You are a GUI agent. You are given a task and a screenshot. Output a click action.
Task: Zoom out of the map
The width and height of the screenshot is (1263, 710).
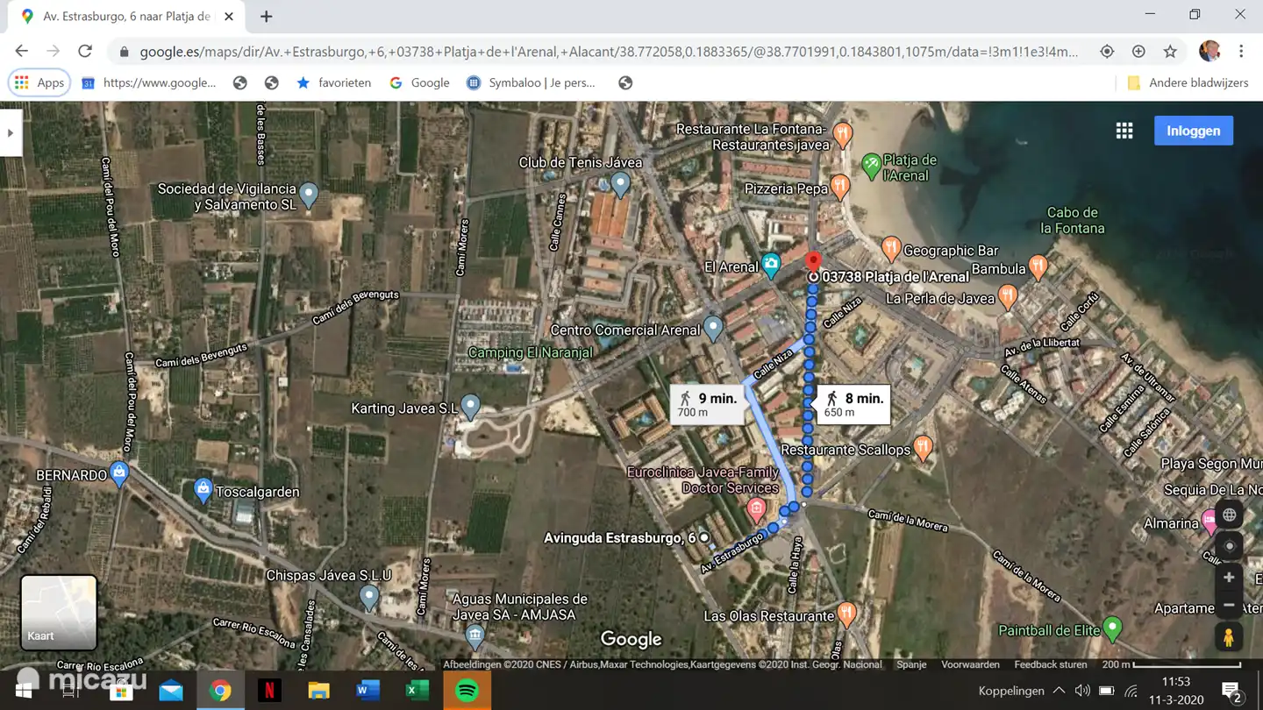pos(1229,605)
